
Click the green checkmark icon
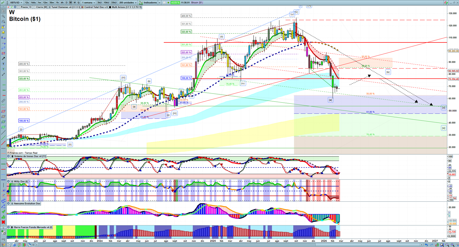[x=3, y=211]
